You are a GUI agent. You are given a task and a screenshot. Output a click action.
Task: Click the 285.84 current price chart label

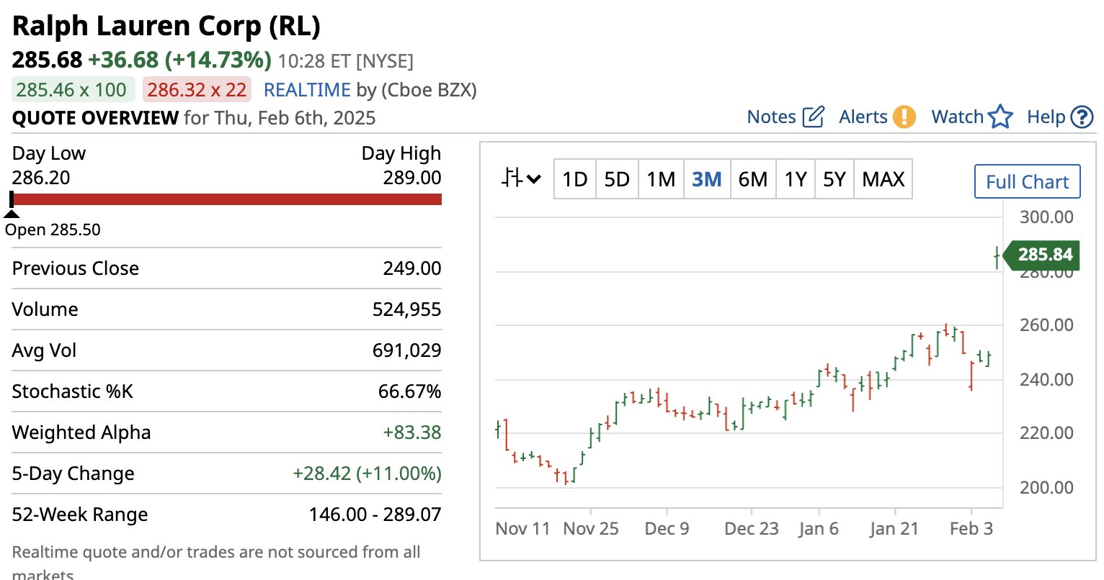[x=1042, y=254]
